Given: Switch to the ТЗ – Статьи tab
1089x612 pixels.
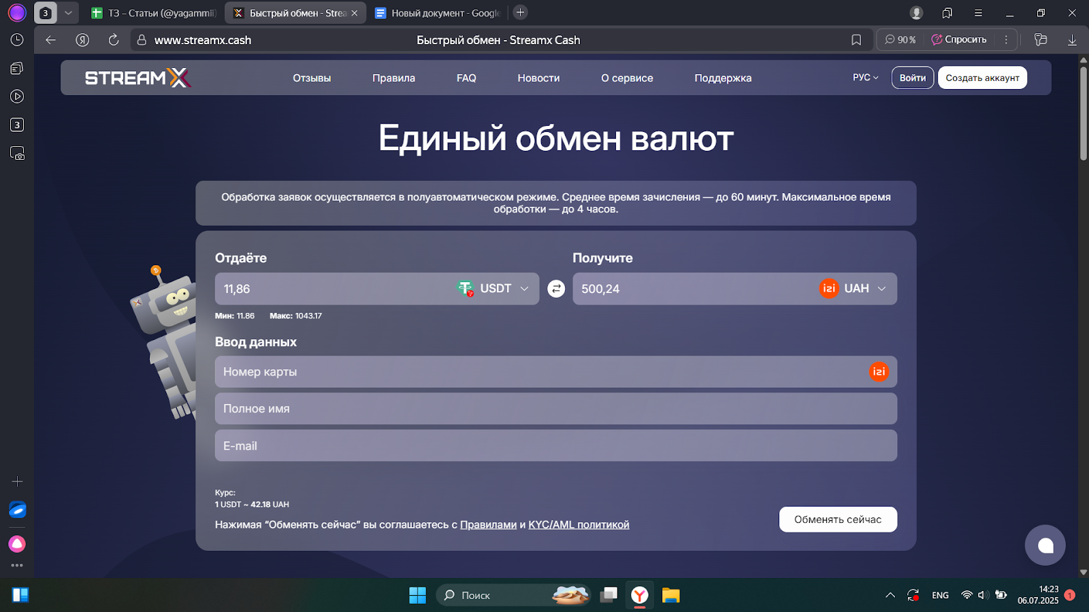Looking at the screenshot, I should (x=154, y=13).
